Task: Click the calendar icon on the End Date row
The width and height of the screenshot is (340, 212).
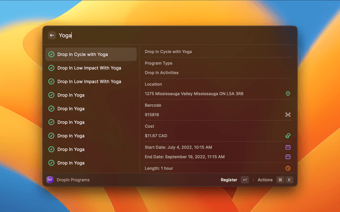Action: [288, 157]
